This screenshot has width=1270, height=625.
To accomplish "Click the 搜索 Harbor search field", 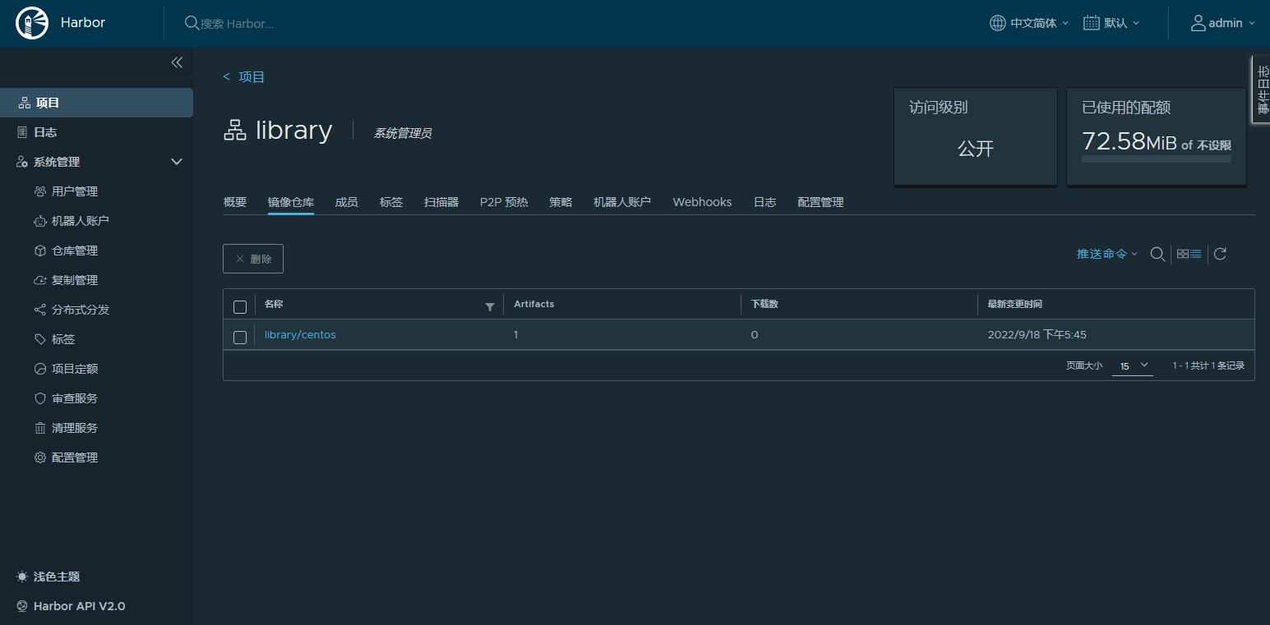I will (237, 24).
